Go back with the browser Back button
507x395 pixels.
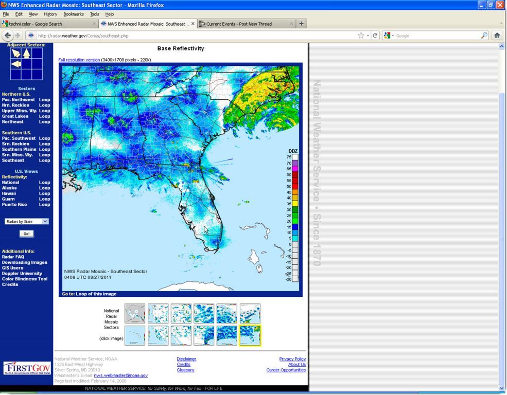[x=8, y=35]
